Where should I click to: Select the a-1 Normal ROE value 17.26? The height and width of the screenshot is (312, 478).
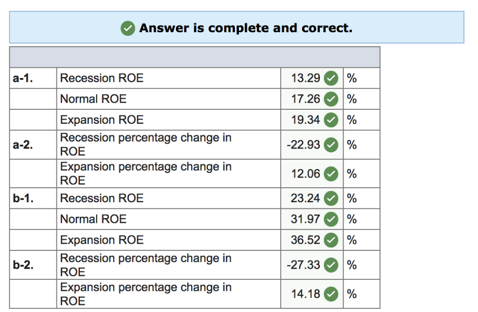point(305,99)
